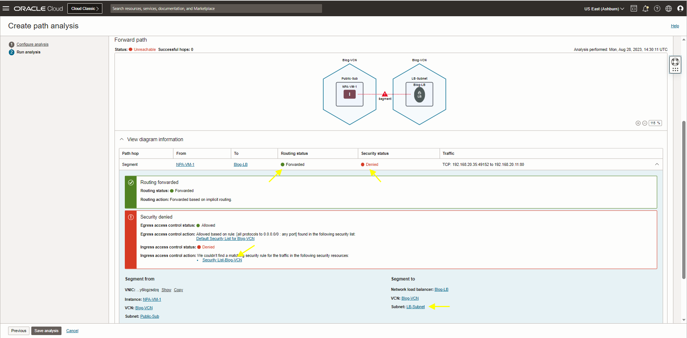The width and height of the screenshot is (687, 338).
Task: Open the language globe icon
Action: pyautogui.click(x=669, y=8)
